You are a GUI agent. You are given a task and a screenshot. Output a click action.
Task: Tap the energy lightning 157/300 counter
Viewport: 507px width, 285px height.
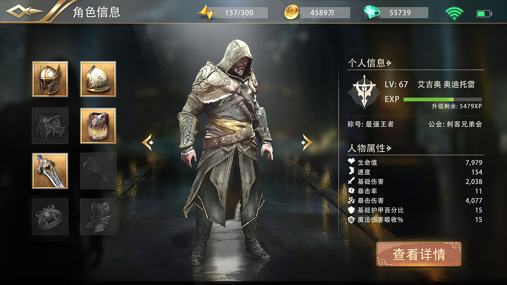pos(233,13)
